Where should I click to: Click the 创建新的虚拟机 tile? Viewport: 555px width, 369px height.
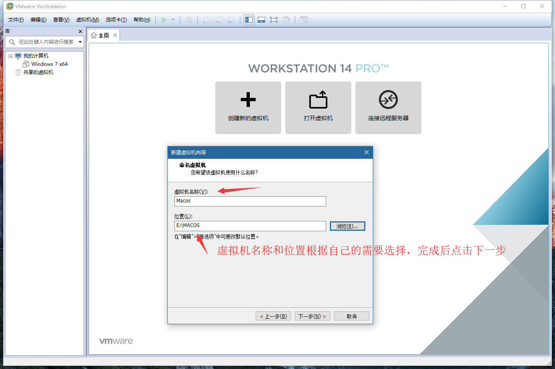point(248,108)
